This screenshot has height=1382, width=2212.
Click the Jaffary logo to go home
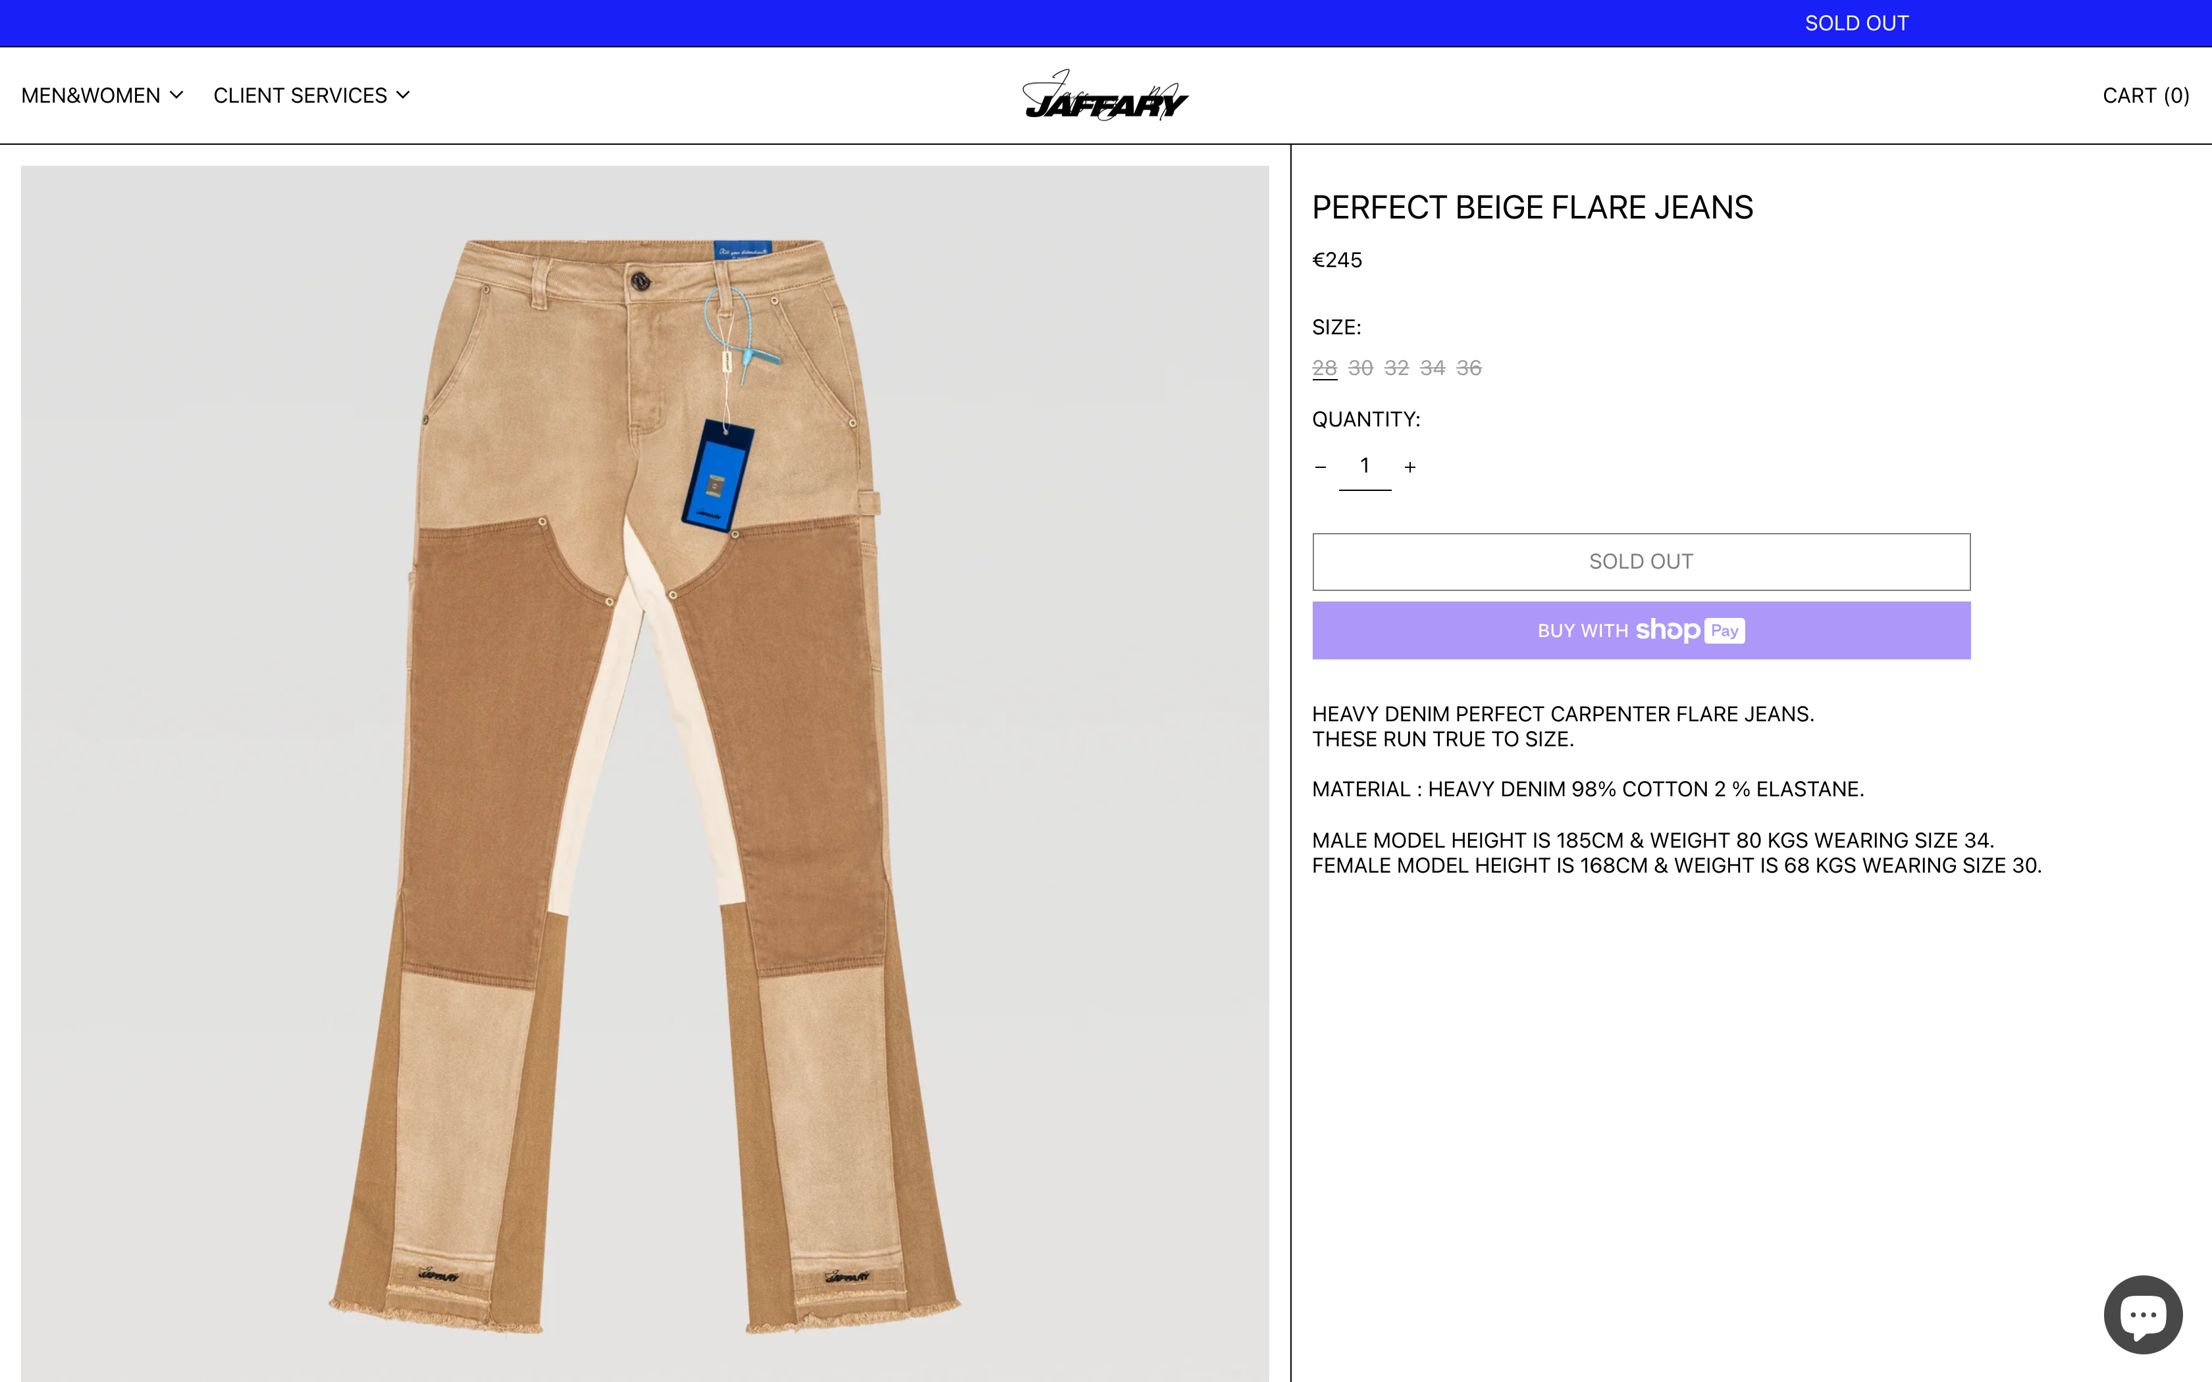point(1105,95)
